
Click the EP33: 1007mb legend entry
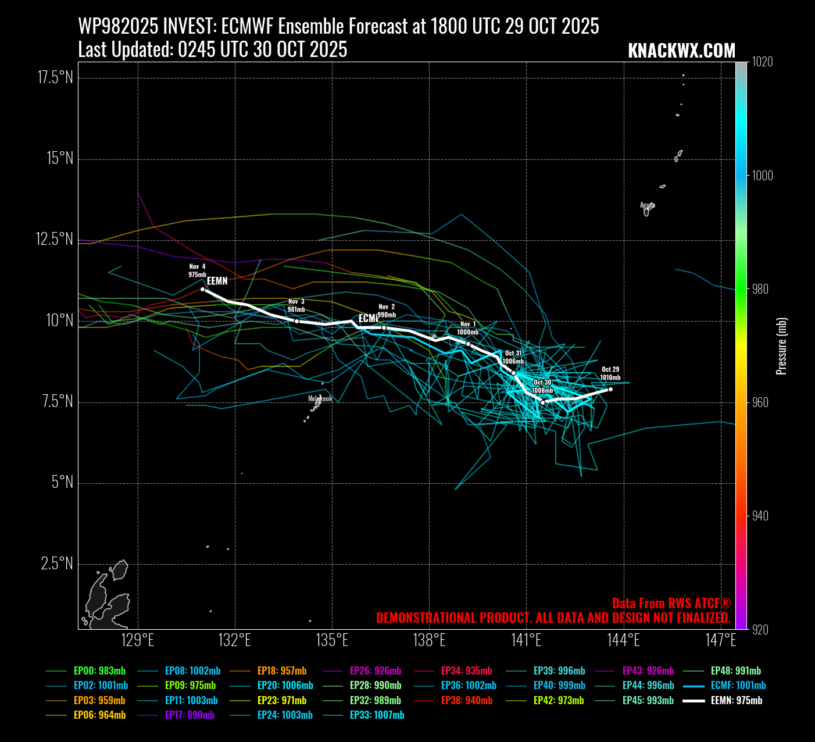[x=377, y=715]
